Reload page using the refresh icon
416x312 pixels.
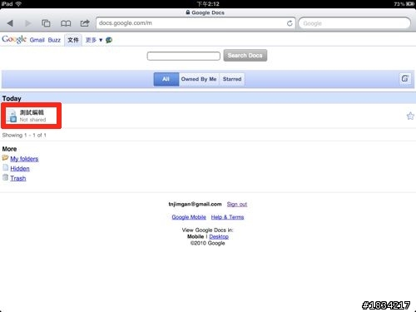point(290,23)
